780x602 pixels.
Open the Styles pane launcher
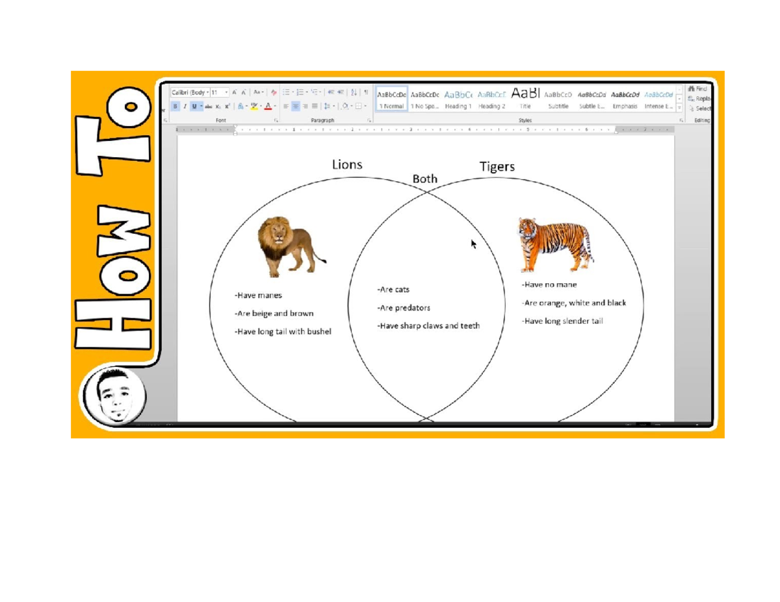(x=681, y=120)
